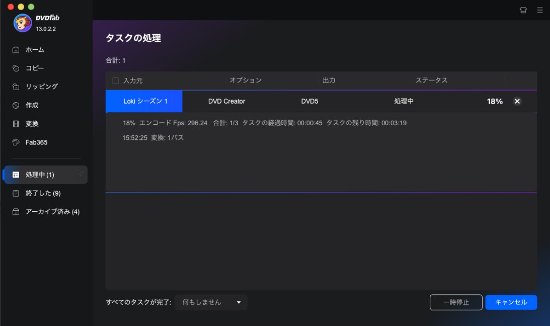The width and height of the screenshot is (550, 326).
Task: Open the Converter (変換) film icon
Action: point(16,124)
